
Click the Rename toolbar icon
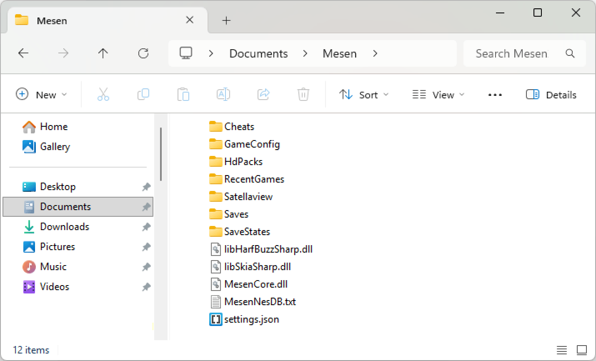coord(223,95)
